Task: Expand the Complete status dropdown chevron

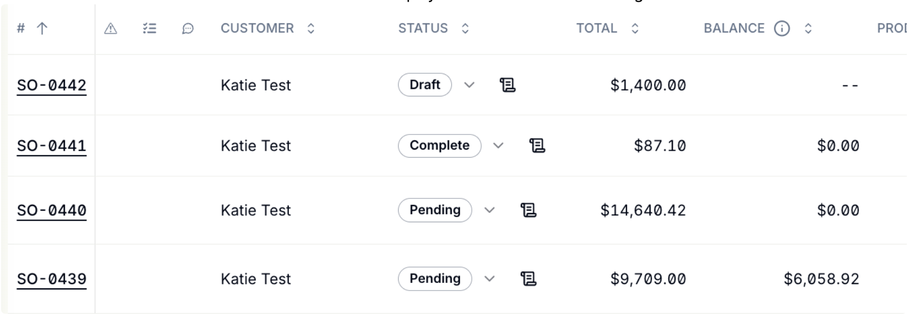Action: 498,146
